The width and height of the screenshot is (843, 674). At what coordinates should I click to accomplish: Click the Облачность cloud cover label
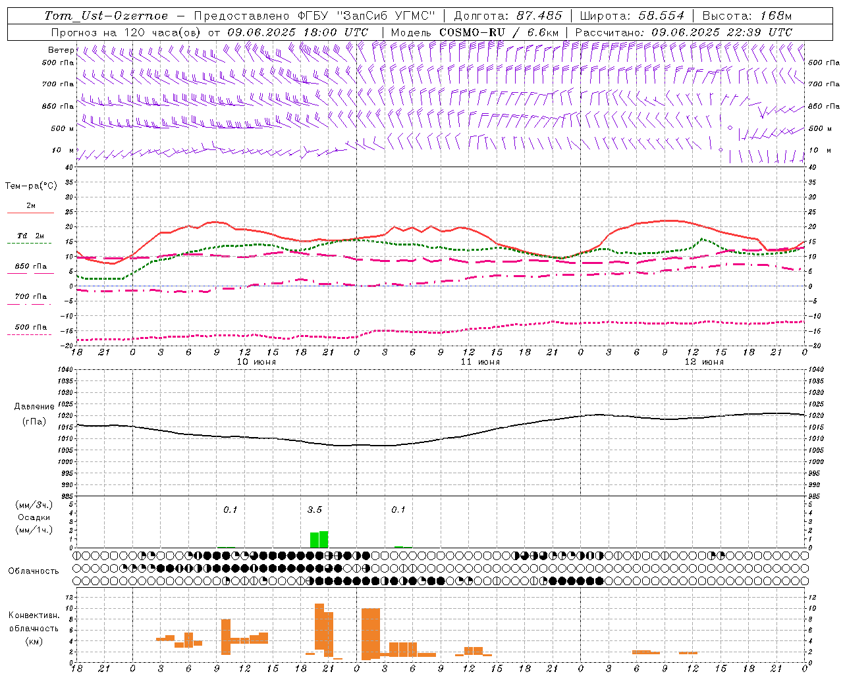pos(34,571)
